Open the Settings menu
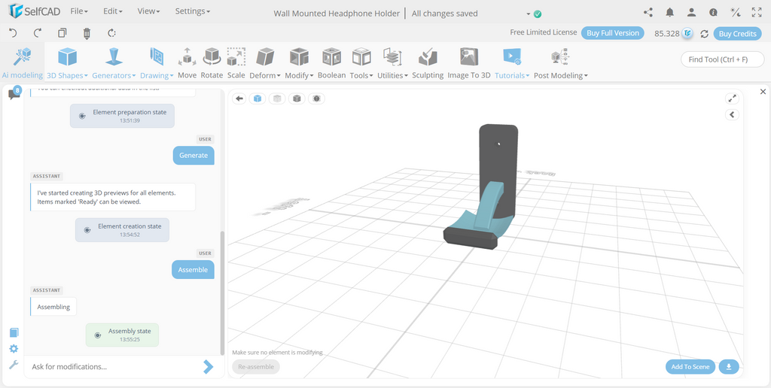The height and width of the screenshot is (388, 771). coord(192,11)
